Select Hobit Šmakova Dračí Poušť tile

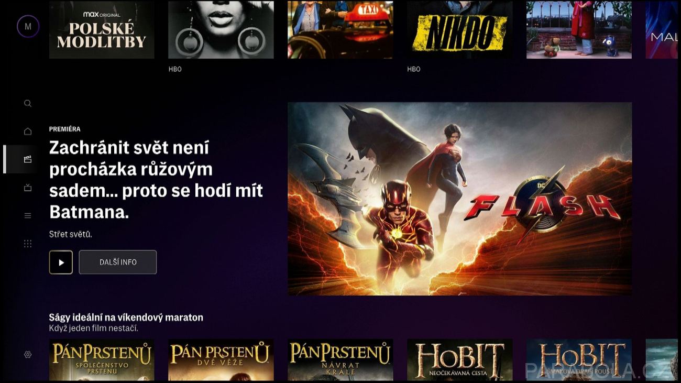tap(579, 360)
